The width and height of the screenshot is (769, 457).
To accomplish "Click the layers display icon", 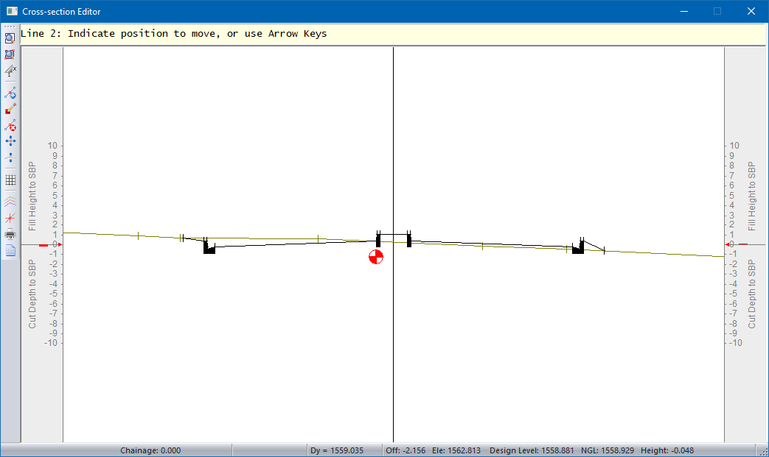I will click(10, 201).
